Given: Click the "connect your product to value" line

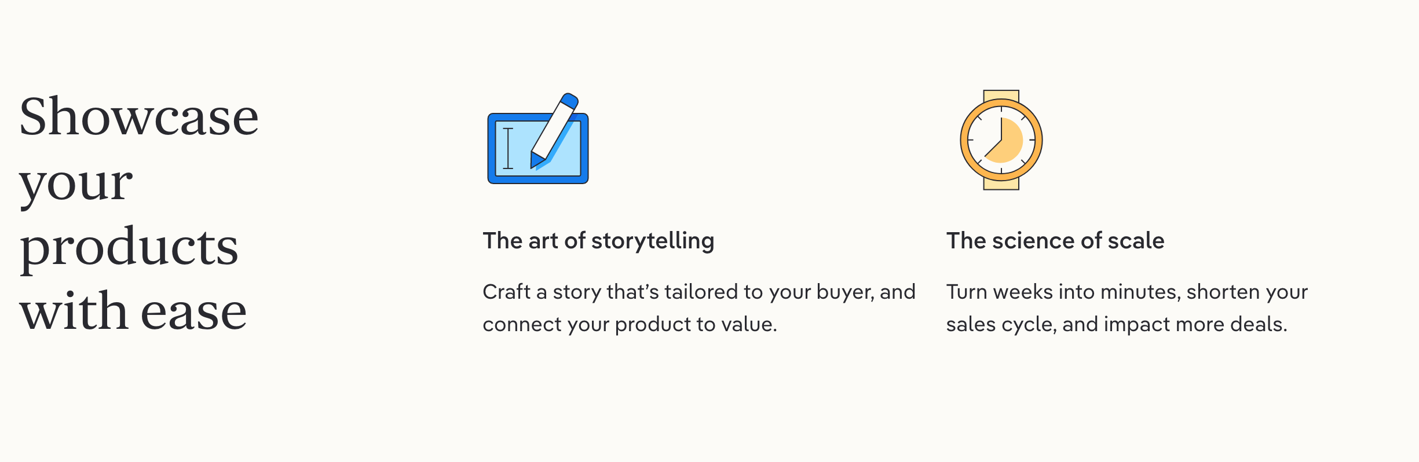Looking at the screenshot, I should click(629, 324).
